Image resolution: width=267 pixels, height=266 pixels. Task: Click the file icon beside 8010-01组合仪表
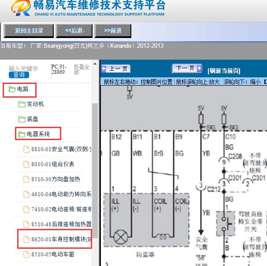click(26, 164)
